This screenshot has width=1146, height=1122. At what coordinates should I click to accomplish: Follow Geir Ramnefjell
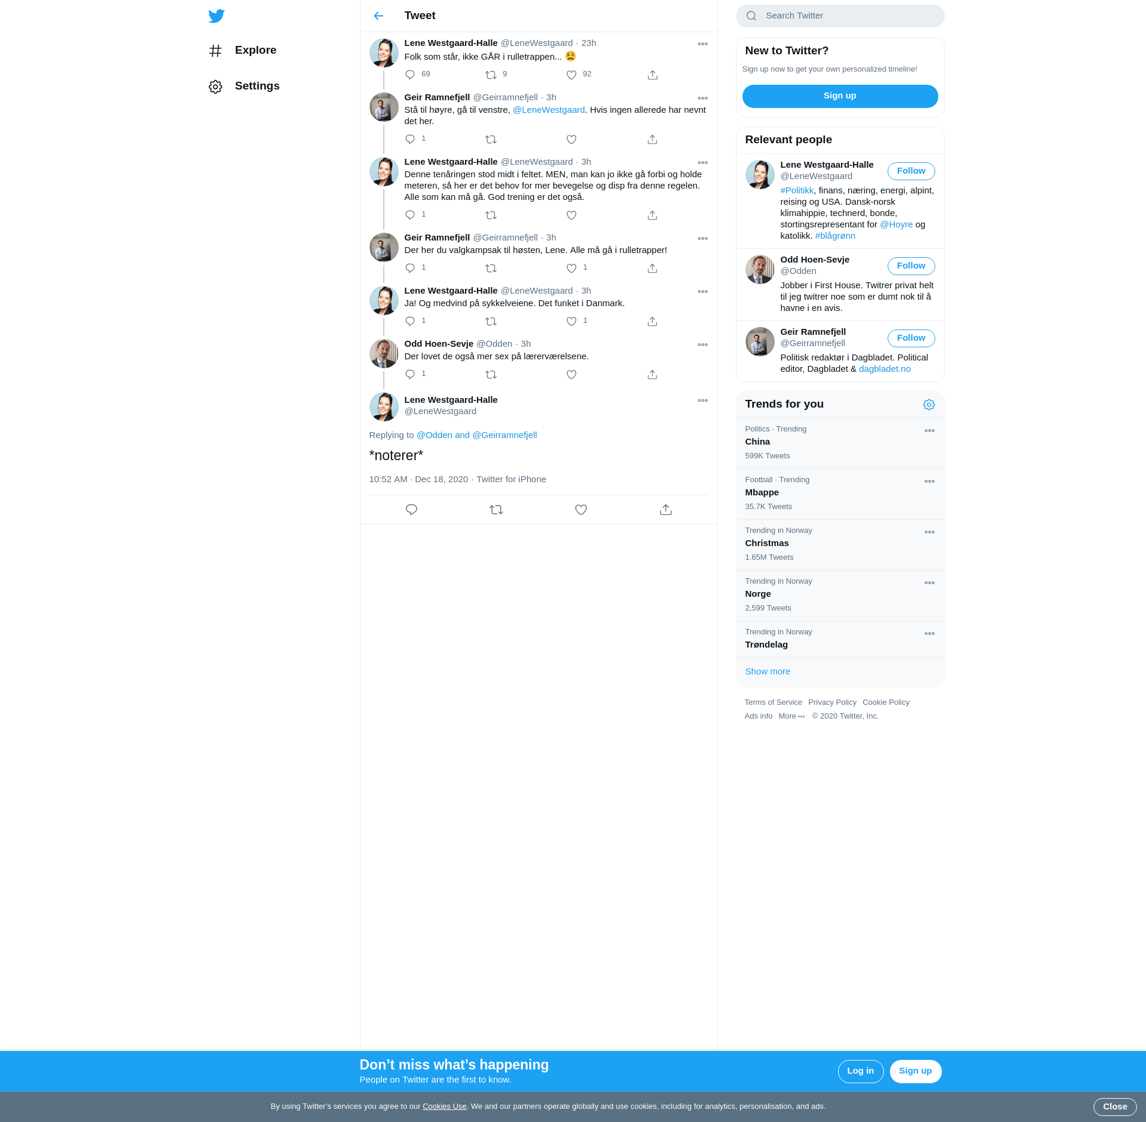(911, 338)
